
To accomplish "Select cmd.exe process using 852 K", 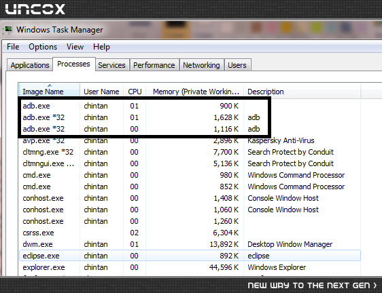I will pos(190,187).
